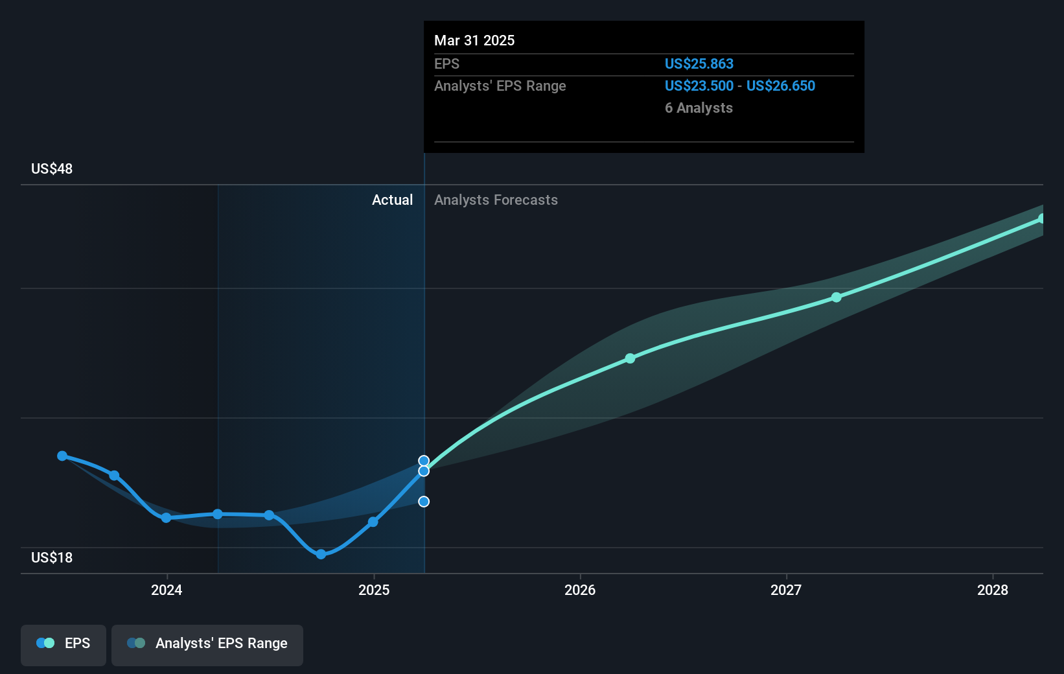Click the 2025 x-axis label
This screenshot has height=674, width=1064.
(374, 590)
